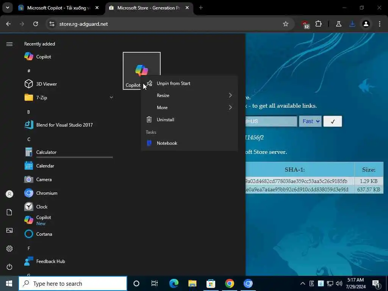This screenshot has height=291, width=388.
Task: Open Settings gear in the Start sidebar
Action: coord(9,249)
